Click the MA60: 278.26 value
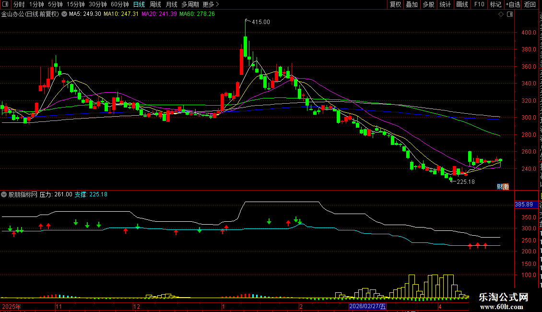Screen dimensions: 542x312 [x=197, y=14]
